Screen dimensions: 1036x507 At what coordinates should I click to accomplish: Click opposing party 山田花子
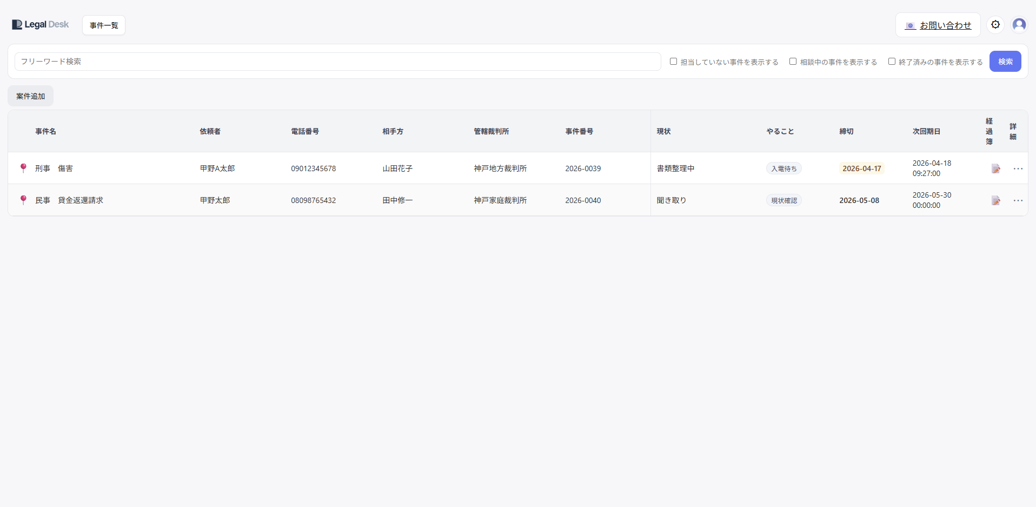tap(397, 168)
